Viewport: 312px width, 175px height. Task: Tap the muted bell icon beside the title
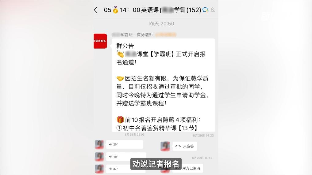pyautogui.click(x=213, y=10)
